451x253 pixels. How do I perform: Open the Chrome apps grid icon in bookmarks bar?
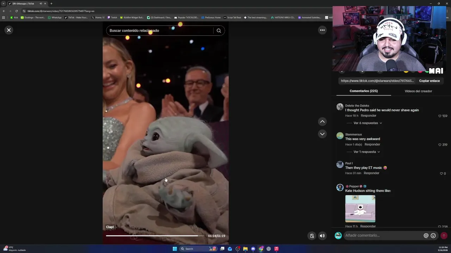click(4, 18)
